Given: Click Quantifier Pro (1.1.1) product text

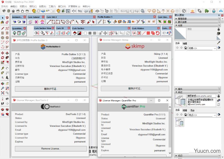Looking at the screenshot, I should (x=154, y=115).
